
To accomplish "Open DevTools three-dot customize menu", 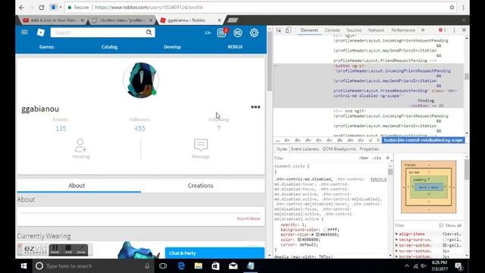I will tap(454, 30).
